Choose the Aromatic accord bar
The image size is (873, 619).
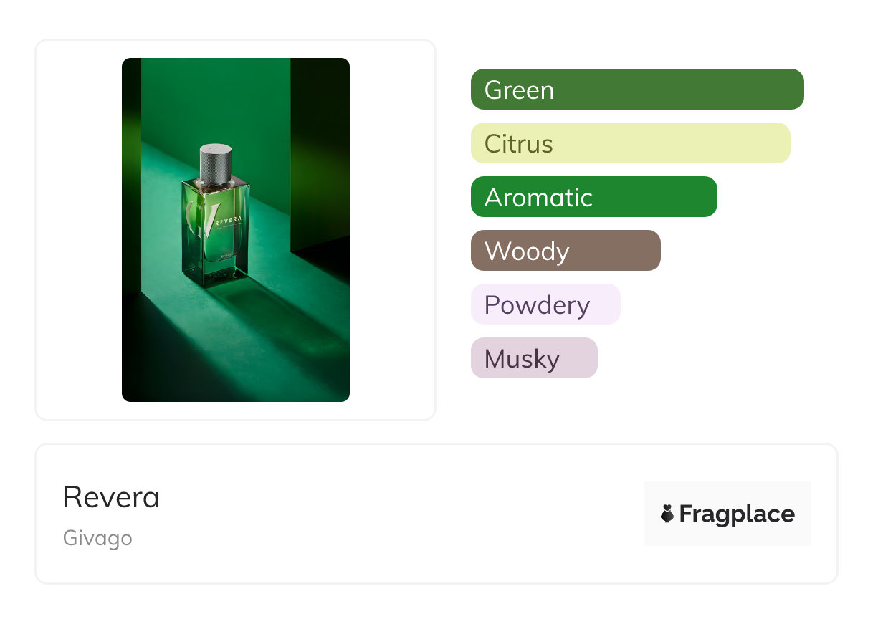coord(593,197)
